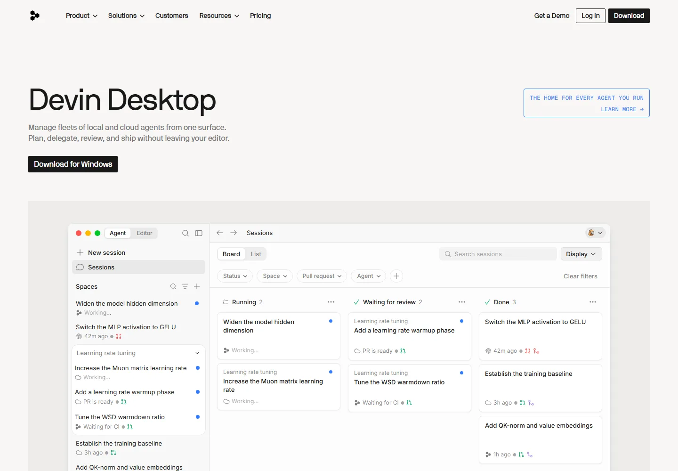Screen dimensions: 678x471
Task: Click the search icon inside Search sessions field
Action: click(448, 254)
